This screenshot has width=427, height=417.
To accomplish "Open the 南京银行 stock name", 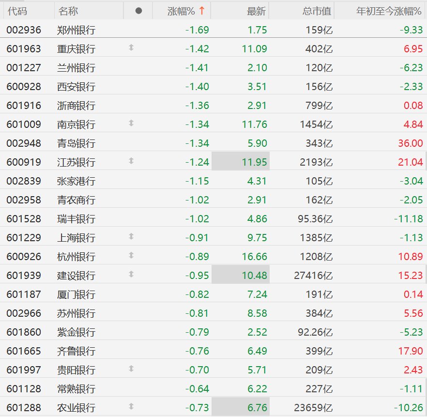I will click(x=76, y=124).
